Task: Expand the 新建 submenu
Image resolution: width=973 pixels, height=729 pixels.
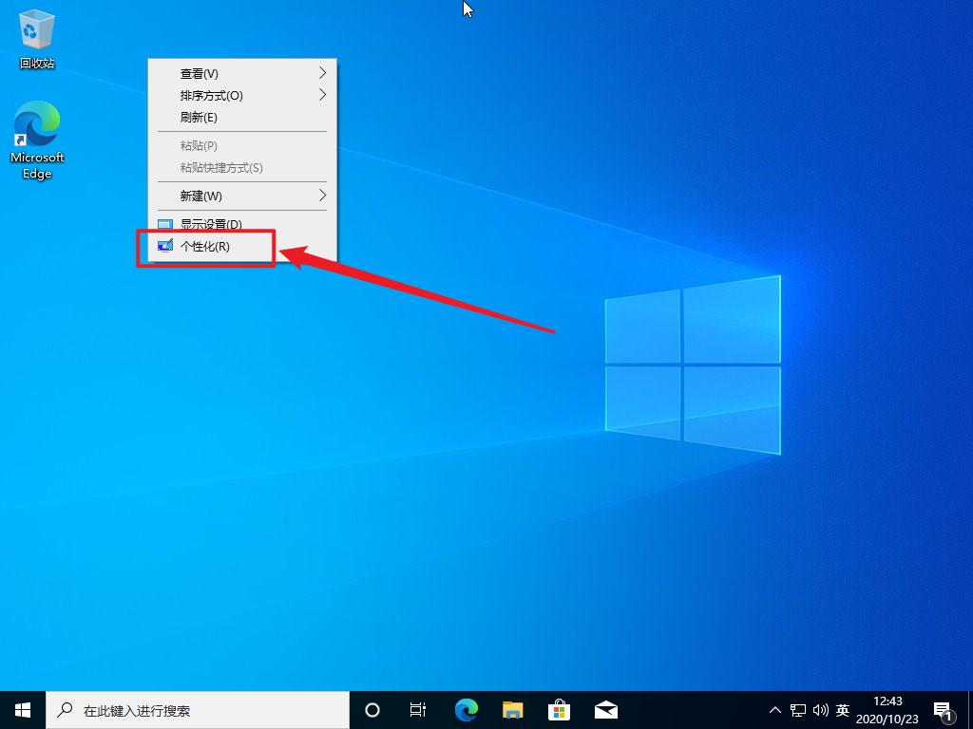Action: pos(323,196)
